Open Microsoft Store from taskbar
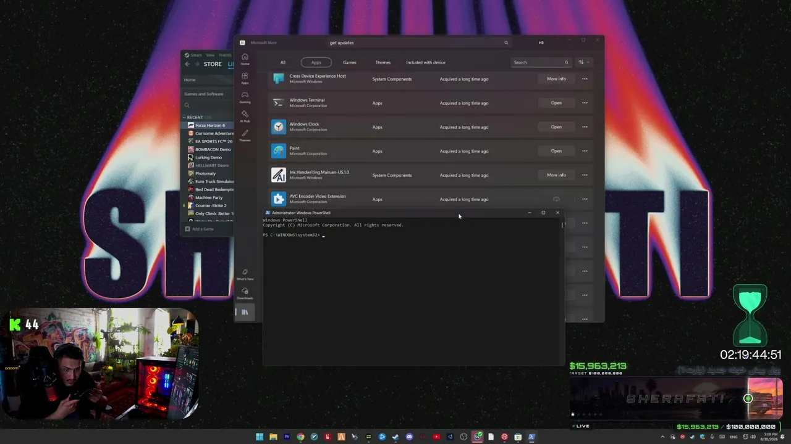Screen dimensions: 791x444 [518, 437]
